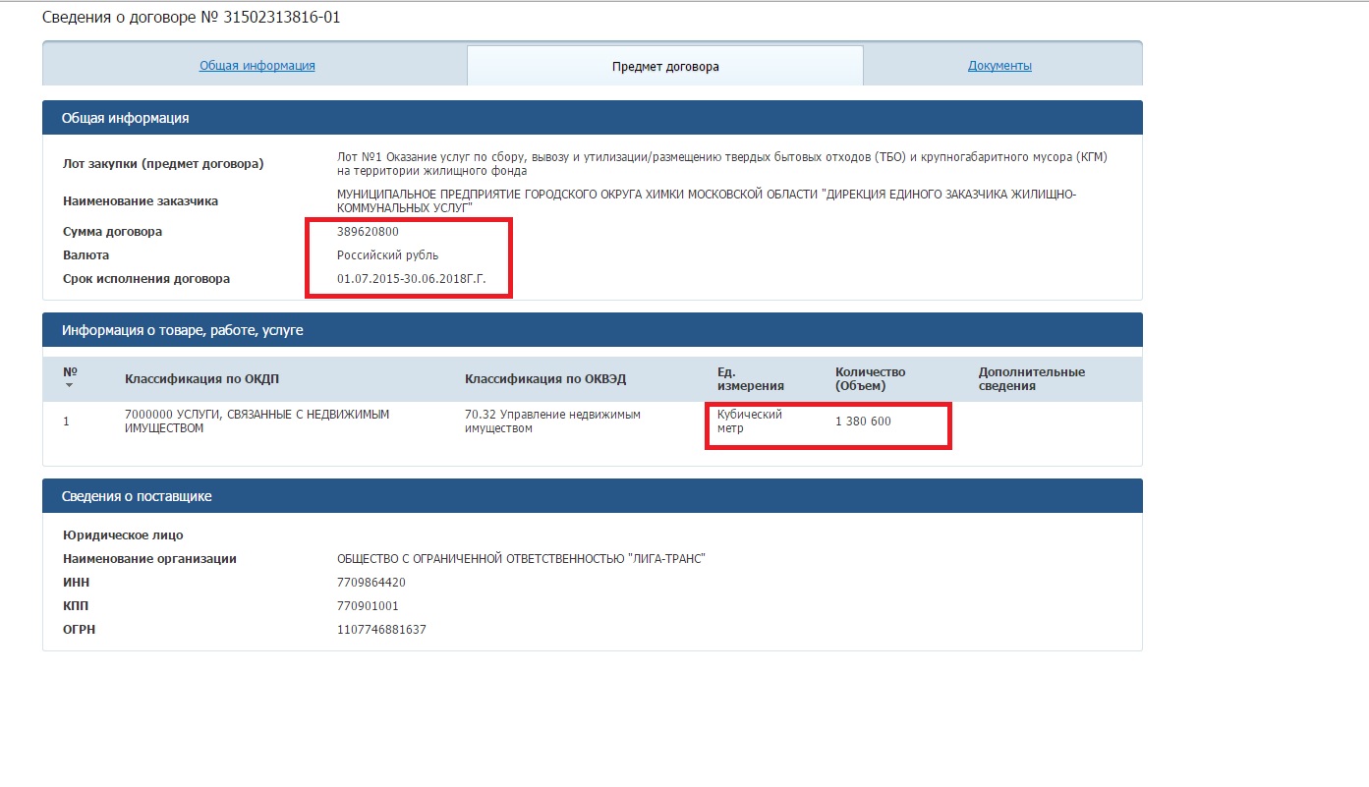Click the Дополнительные сведения column header

pos(1032,379)
